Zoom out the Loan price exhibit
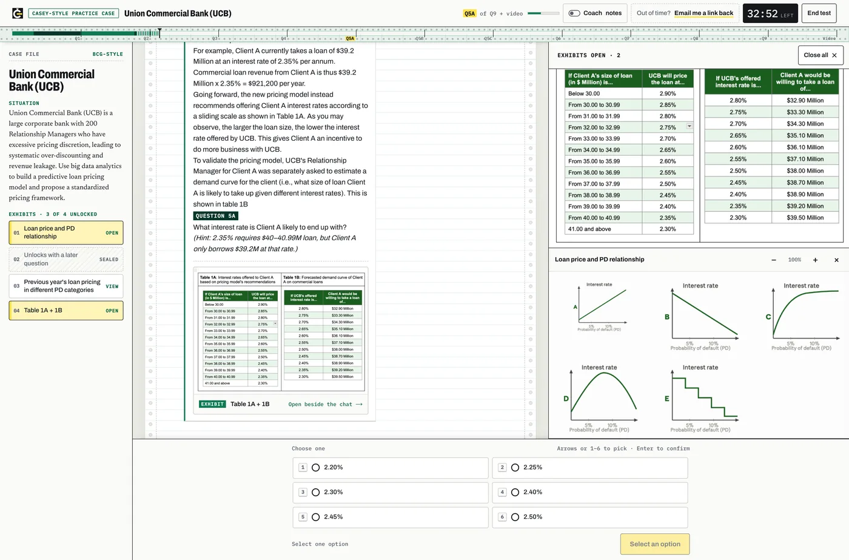The height and width of the screenshot is (560, 849). (774, 260)
